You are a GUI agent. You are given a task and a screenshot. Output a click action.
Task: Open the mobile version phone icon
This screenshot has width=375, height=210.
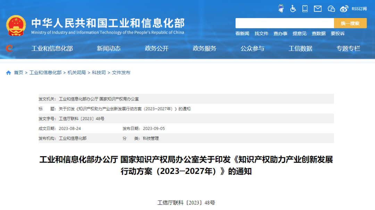pos(305,9)
